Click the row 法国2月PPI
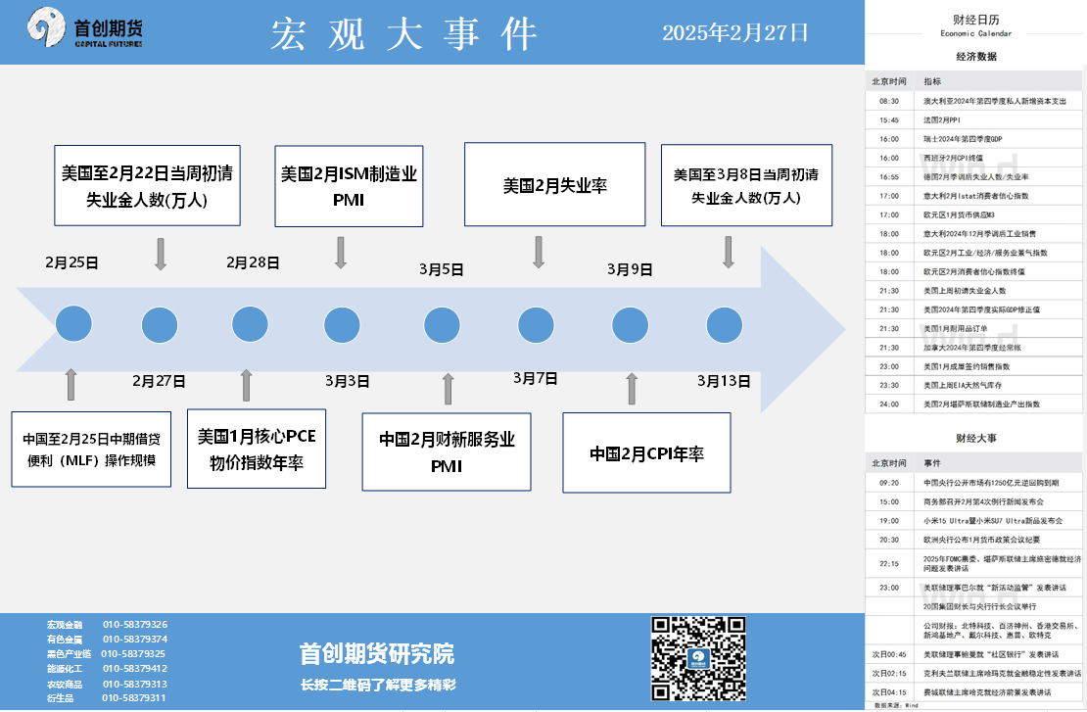 tap(973, 119)
